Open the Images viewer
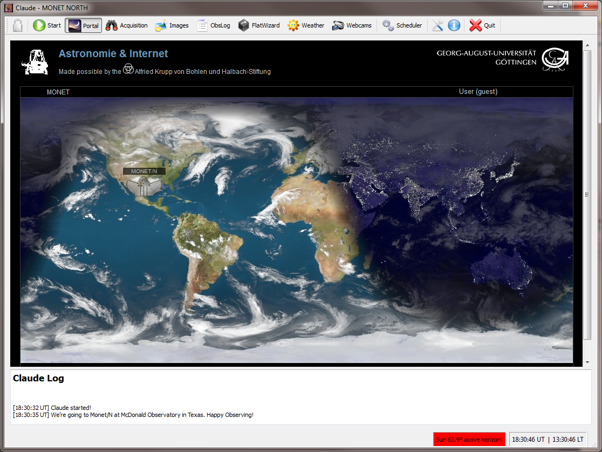602x452 pixels. (172, 25)
